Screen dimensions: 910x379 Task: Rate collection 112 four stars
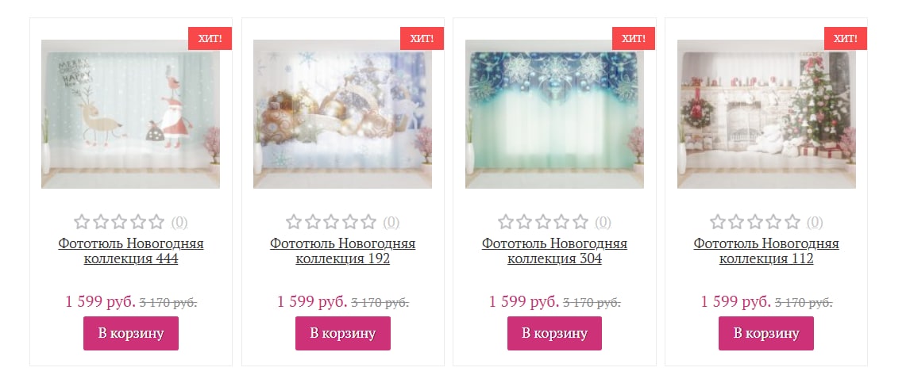pyautogui.click(x=773, y=221)
